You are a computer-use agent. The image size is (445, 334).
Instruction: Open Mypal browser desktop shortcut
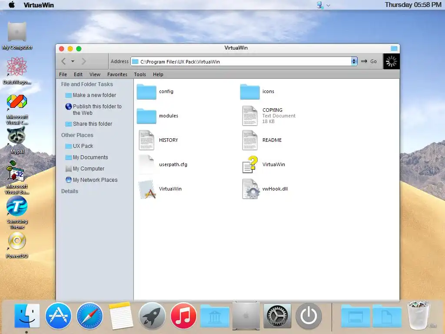point(17,140)
